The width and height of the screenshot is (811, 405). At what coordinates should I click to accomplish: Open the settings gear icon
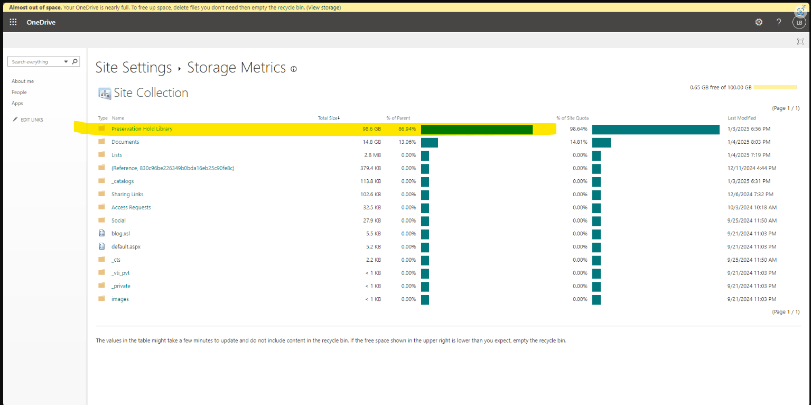(x=759, y=22)
